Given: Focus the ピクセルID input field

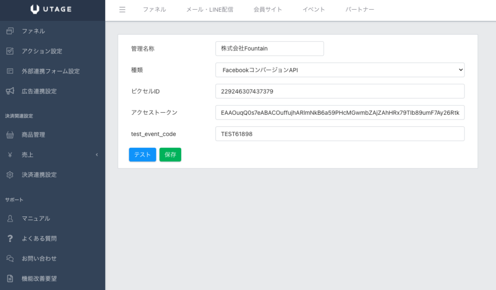Looking at the screenshot, I should [x=340, y=91].
